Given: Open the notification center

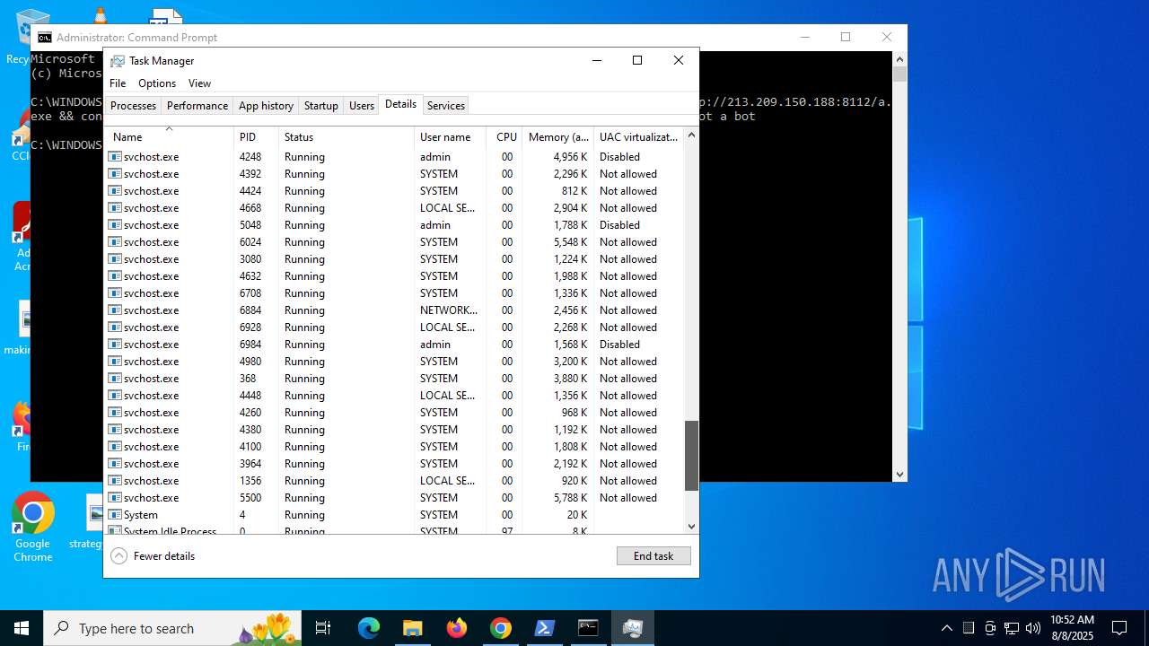Looking at the screenshot, I should click(1119, 628).
